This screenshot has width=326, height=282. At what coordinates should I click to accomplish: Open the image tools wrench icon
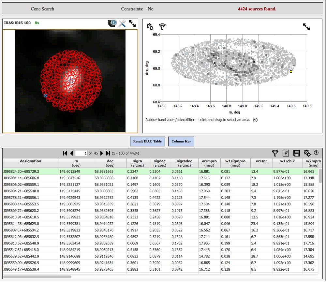coord(122,23)
